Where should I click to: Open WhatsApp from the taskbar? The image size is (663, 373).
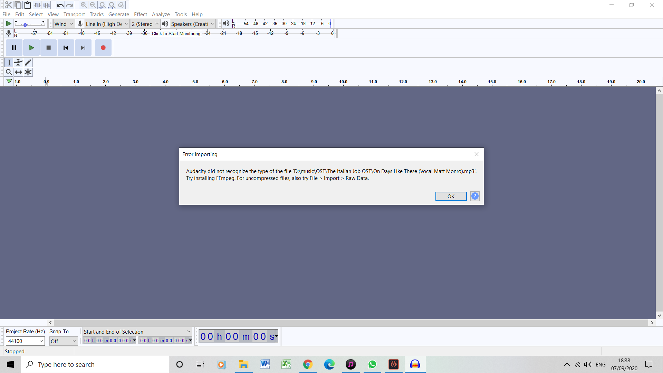point(372,364)
